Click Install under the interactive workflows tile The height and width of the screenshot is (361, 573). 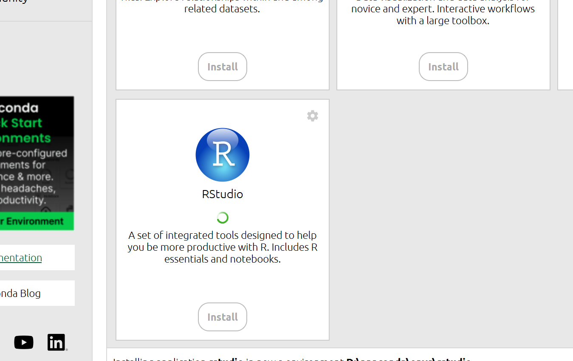[443, 67]
